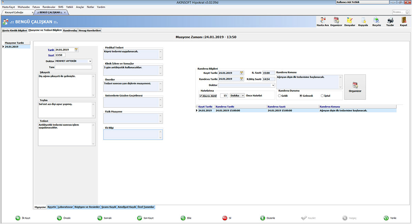This screenshot has width=413, height=224.
Task: Select the Geldi radio button
Action: coord(279,96)
